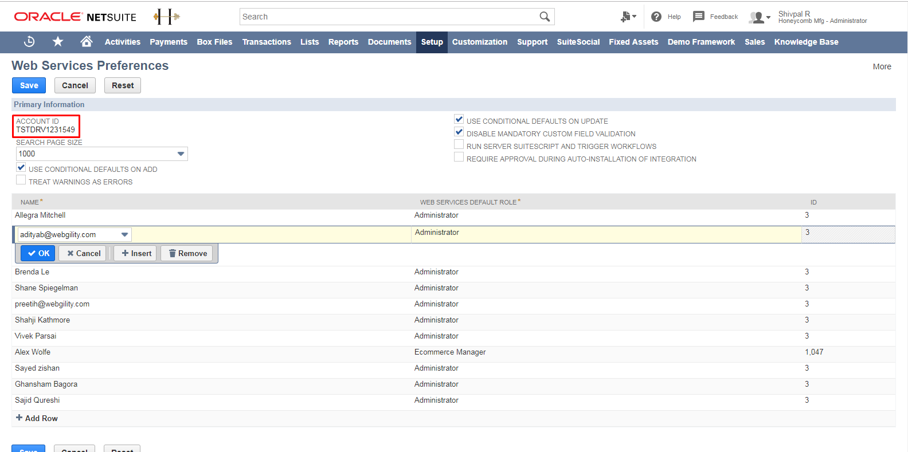The height and width of the screenshot is (452, 908).
Task: Click the Feedback link text
Action: click(x=724, y=17)
